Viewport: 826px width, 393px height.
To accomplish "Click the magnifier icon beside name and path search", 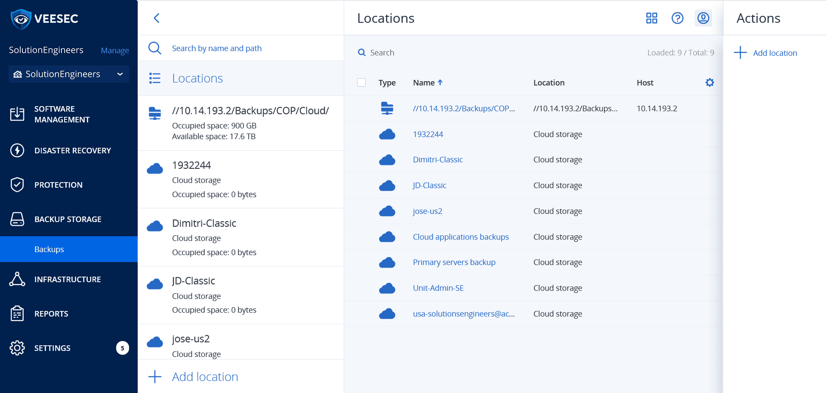I will pos(155,48).
